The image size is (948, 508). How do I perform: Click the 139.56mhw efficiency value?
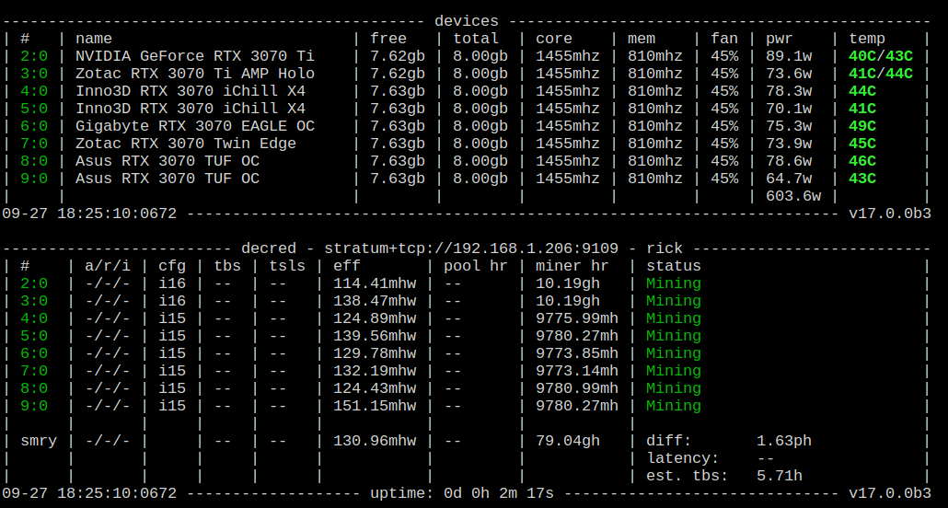[375, 336]
